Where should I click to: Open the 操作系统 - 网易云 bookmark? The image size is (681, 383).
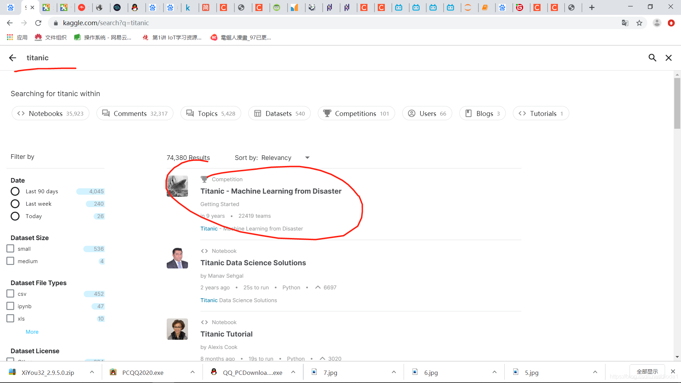103,37
